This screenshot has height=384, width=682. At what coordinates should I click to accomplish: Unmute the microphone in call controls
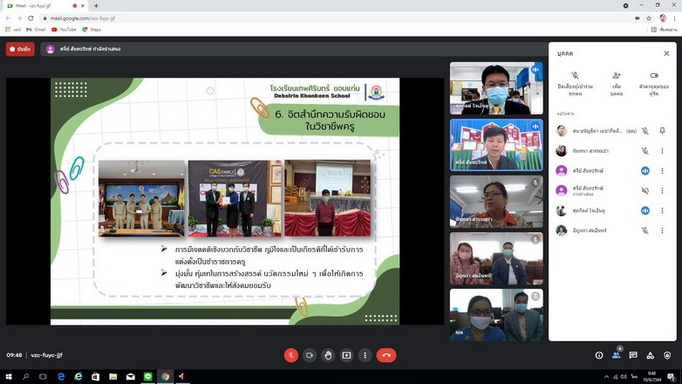290,355
